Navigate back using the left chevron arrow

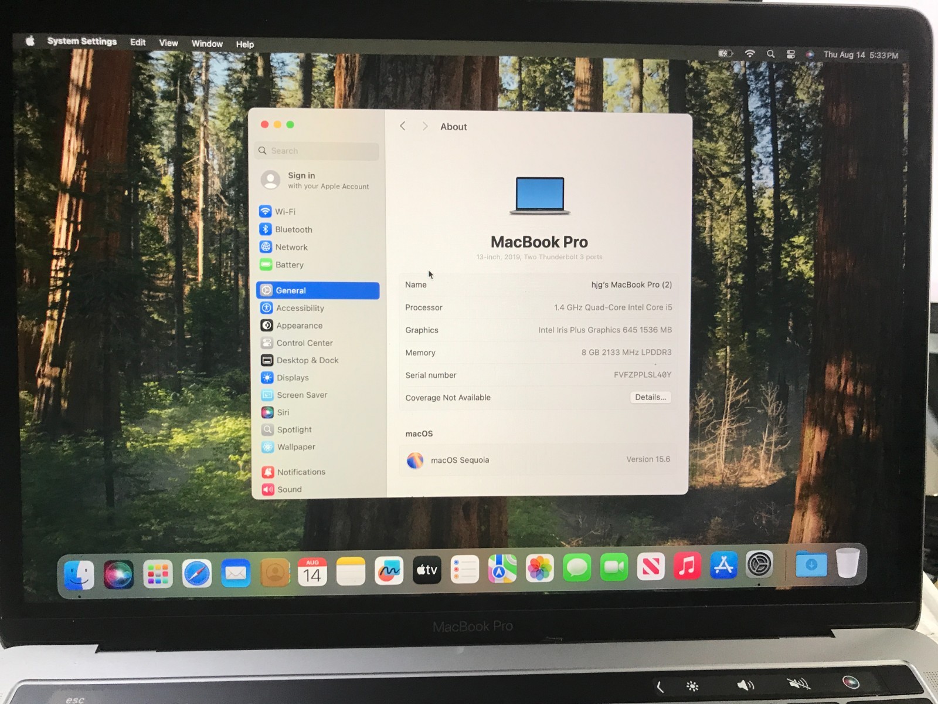[x=403, y=126]
